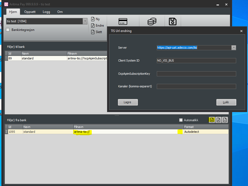
Task: Expand the Server URL dropdown
Action: point(233,48)
